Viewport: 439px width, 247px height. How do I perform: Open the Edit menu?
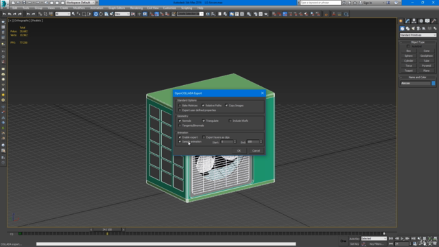point(15,8)
